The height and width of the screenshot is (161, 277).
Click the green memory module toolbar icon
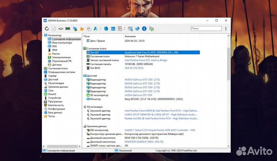point(68,28)
